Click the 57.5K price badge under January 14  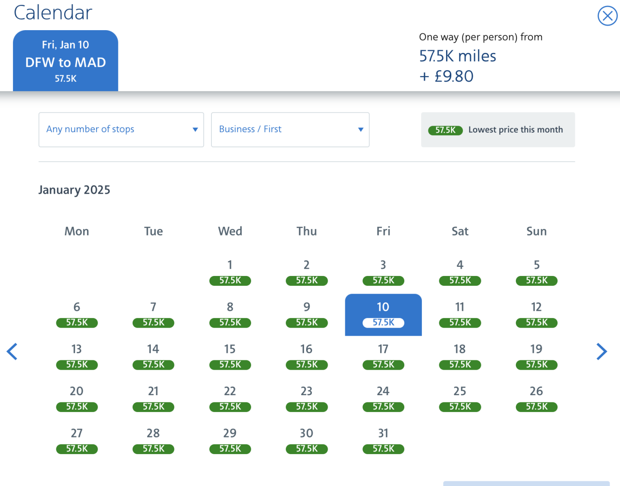[x=153, y=365]
